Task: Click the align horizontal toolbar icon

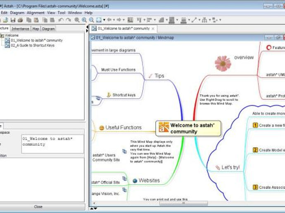Action: [149, 20]
